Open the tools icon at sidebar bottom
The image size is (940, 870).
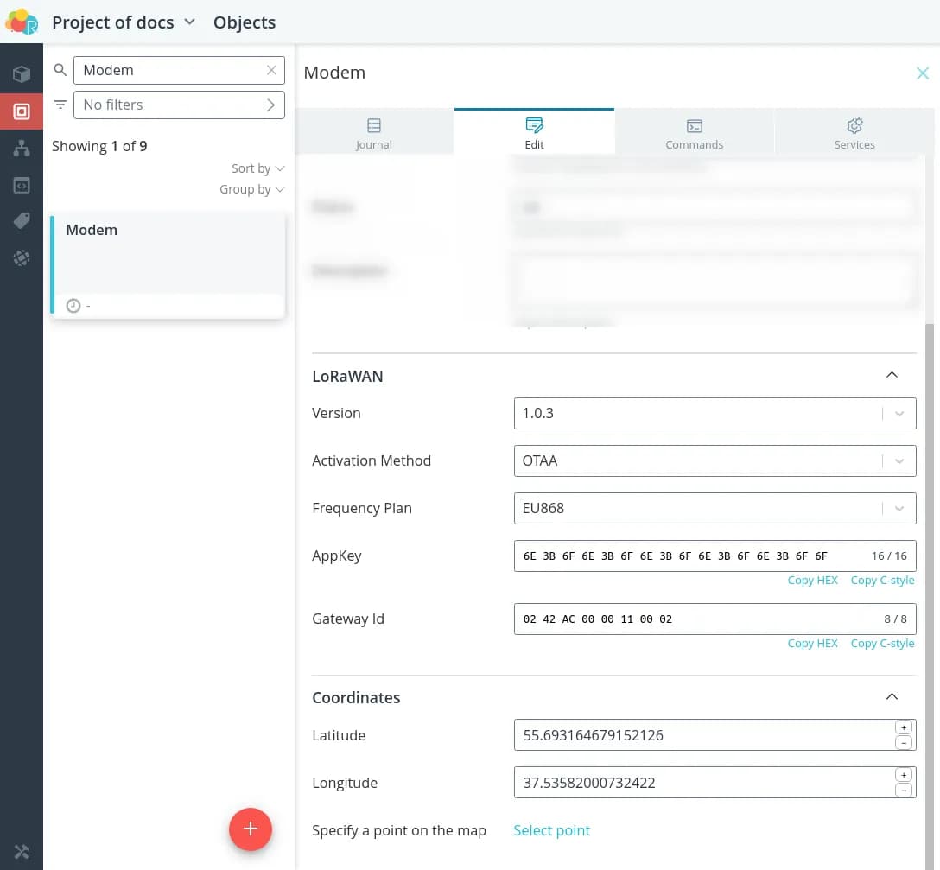pyautogui.click(x=22, y=851)
